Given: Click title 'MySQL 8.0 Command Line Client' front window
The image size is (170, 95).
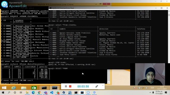Looking at the screenshot, I should tap(63, 8).
